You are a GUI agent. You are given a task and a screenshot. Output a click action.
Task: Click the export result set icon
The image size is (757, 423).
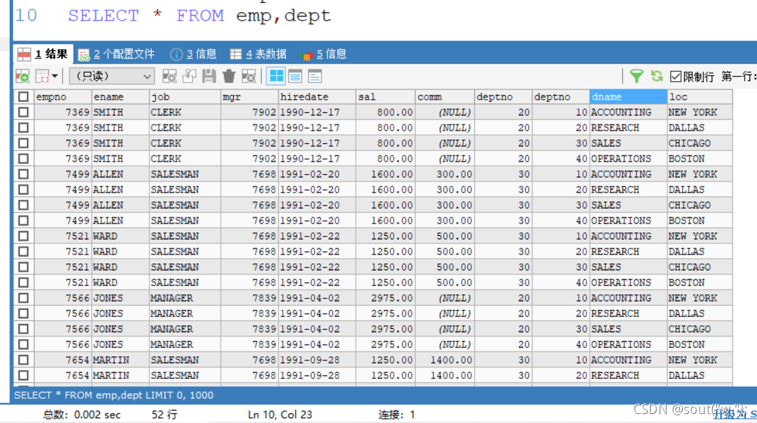23,76
